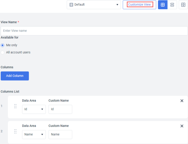This screenshot has width=188, height=144.
Task: Focus the Enter View name field
Action: (94, 31)
